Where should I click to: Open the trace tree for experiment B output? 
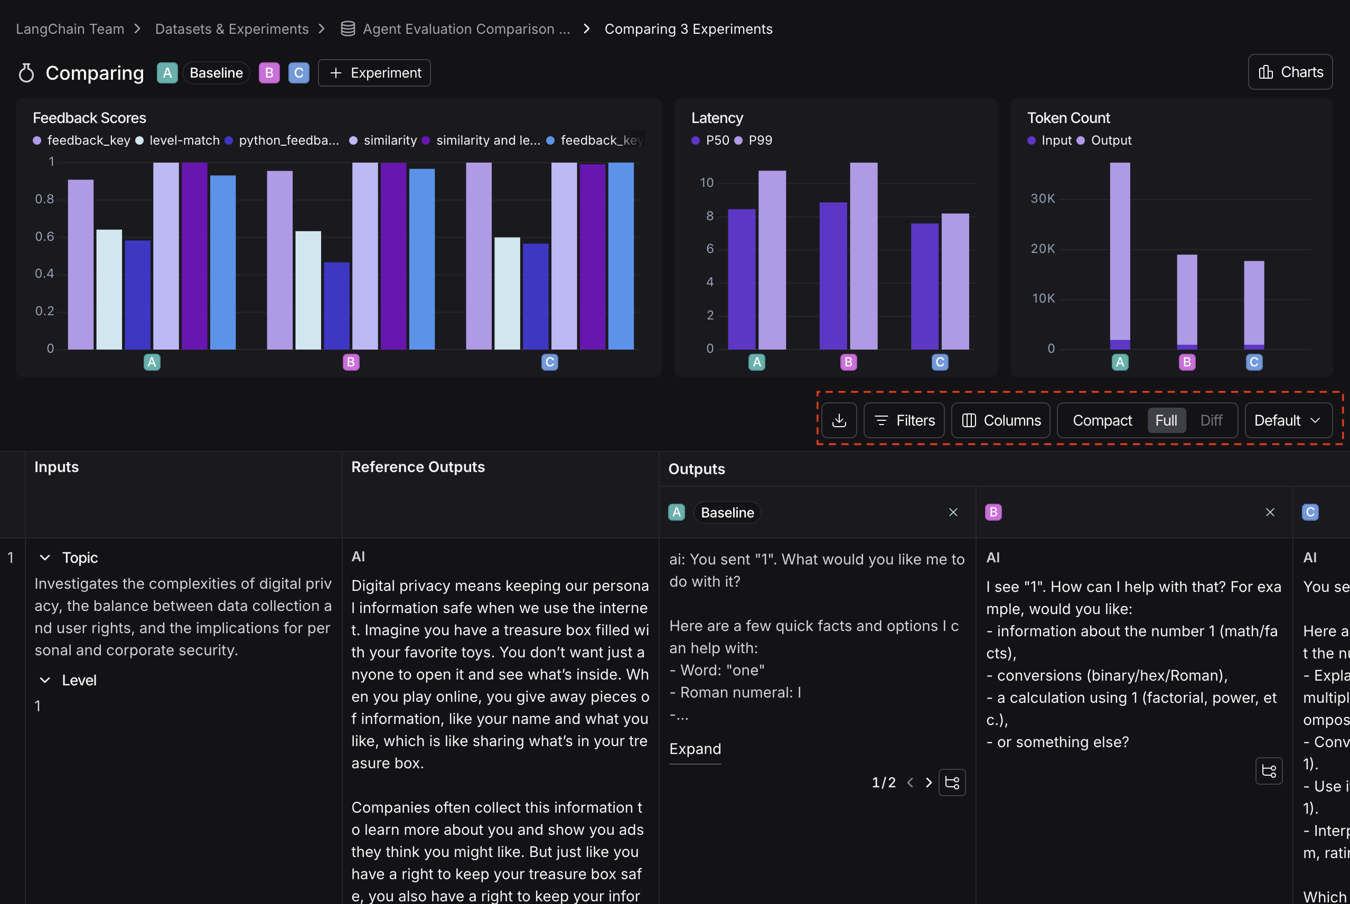1269,771
